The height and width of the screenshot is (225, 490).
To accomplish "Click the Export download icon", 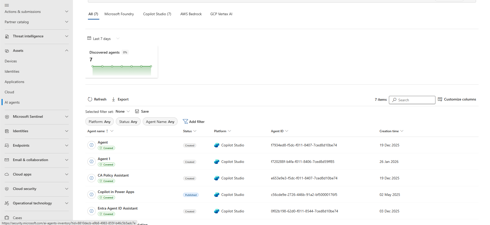I will point(114,99).
